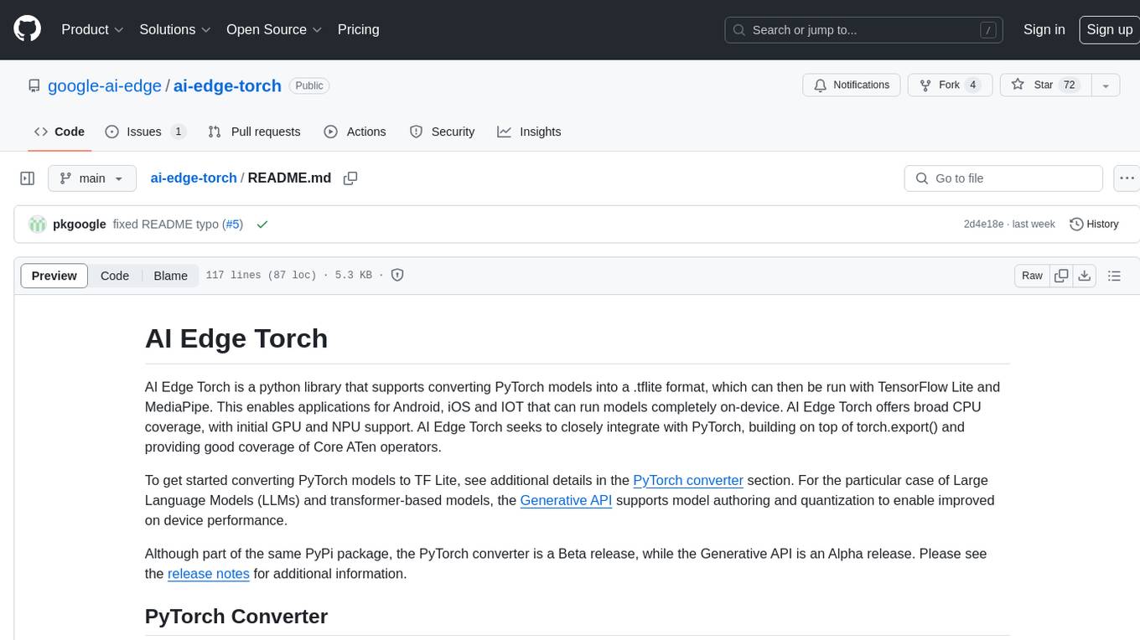Switch to the Code tab
The width and height of the screenshot is (1140, 640).
60,132
